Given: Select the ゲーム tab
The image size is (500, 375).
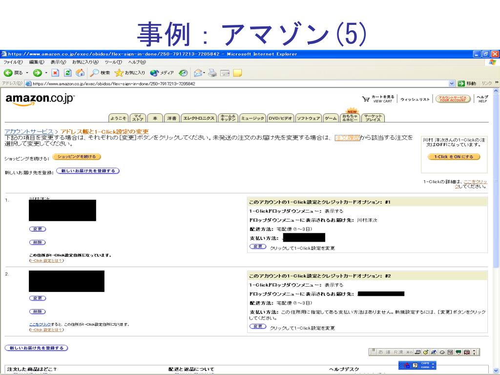Looking at the screenshot, I should [x=331, y=118].
